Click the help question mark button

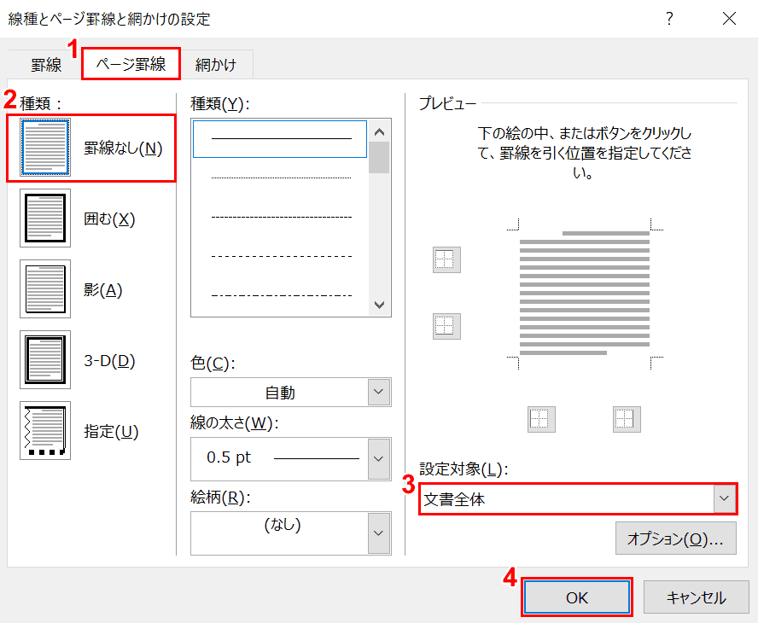tap(669, 19)
